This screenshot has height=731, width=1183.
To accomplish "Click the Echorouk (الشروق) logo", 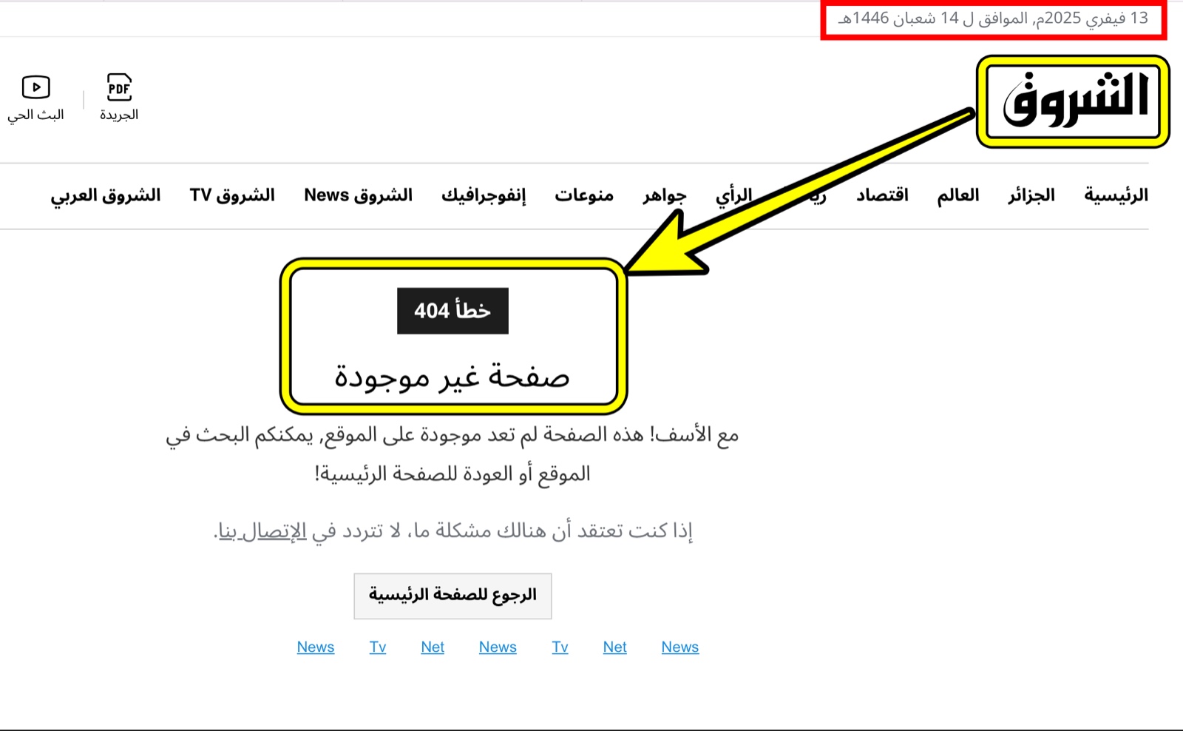I will click(x=1074, y=101).
